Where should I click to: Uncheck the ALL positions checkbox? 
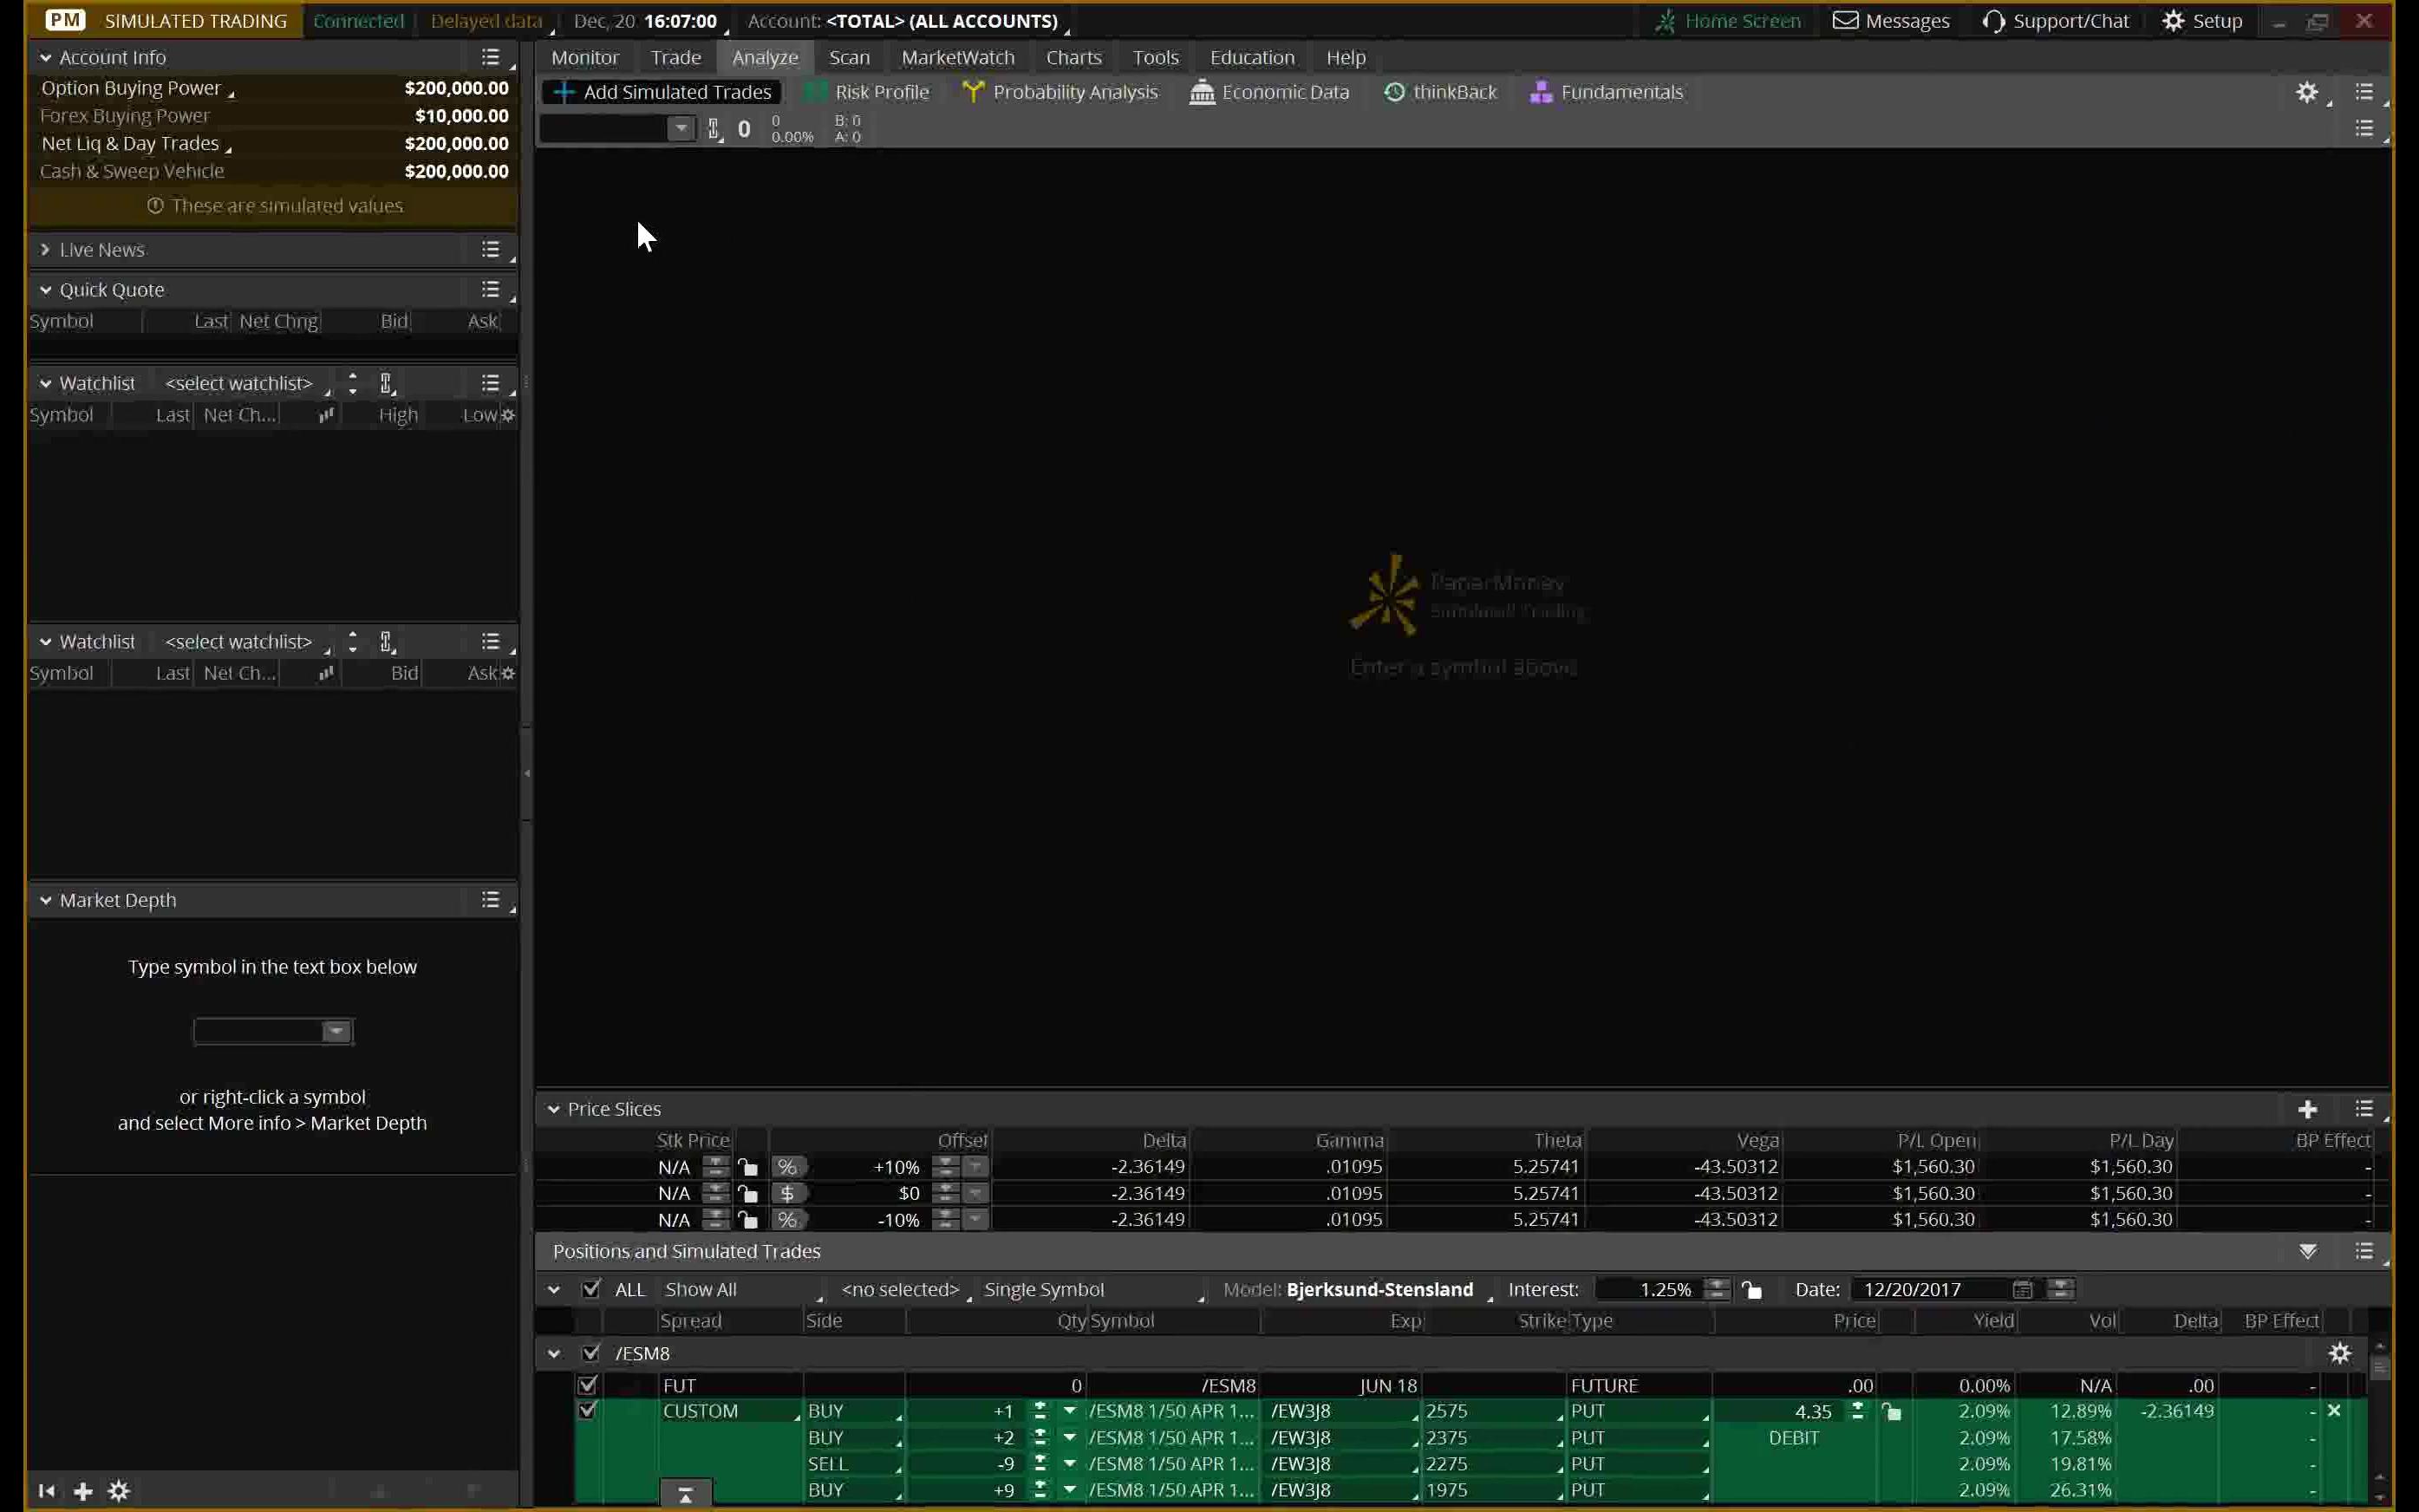[591, 1289]
